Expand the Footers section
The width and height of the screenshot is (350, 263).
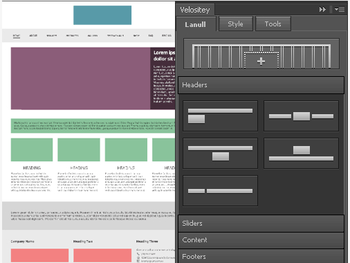261,256
